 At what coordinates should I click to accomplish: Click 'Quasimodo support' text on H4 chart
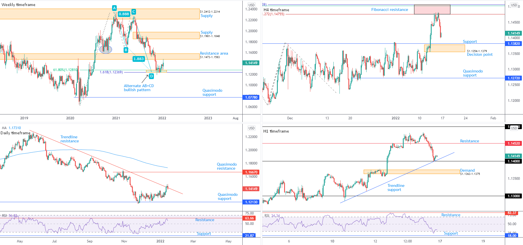(x=473, y=73)
